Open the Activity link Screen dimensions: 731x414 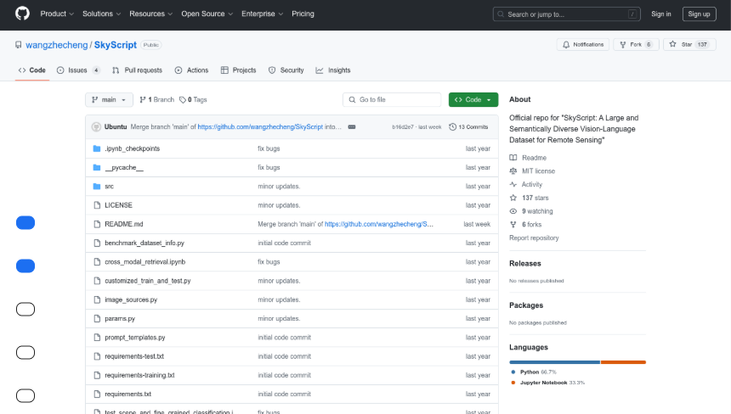pyautogui.click(x=526, y=185)
